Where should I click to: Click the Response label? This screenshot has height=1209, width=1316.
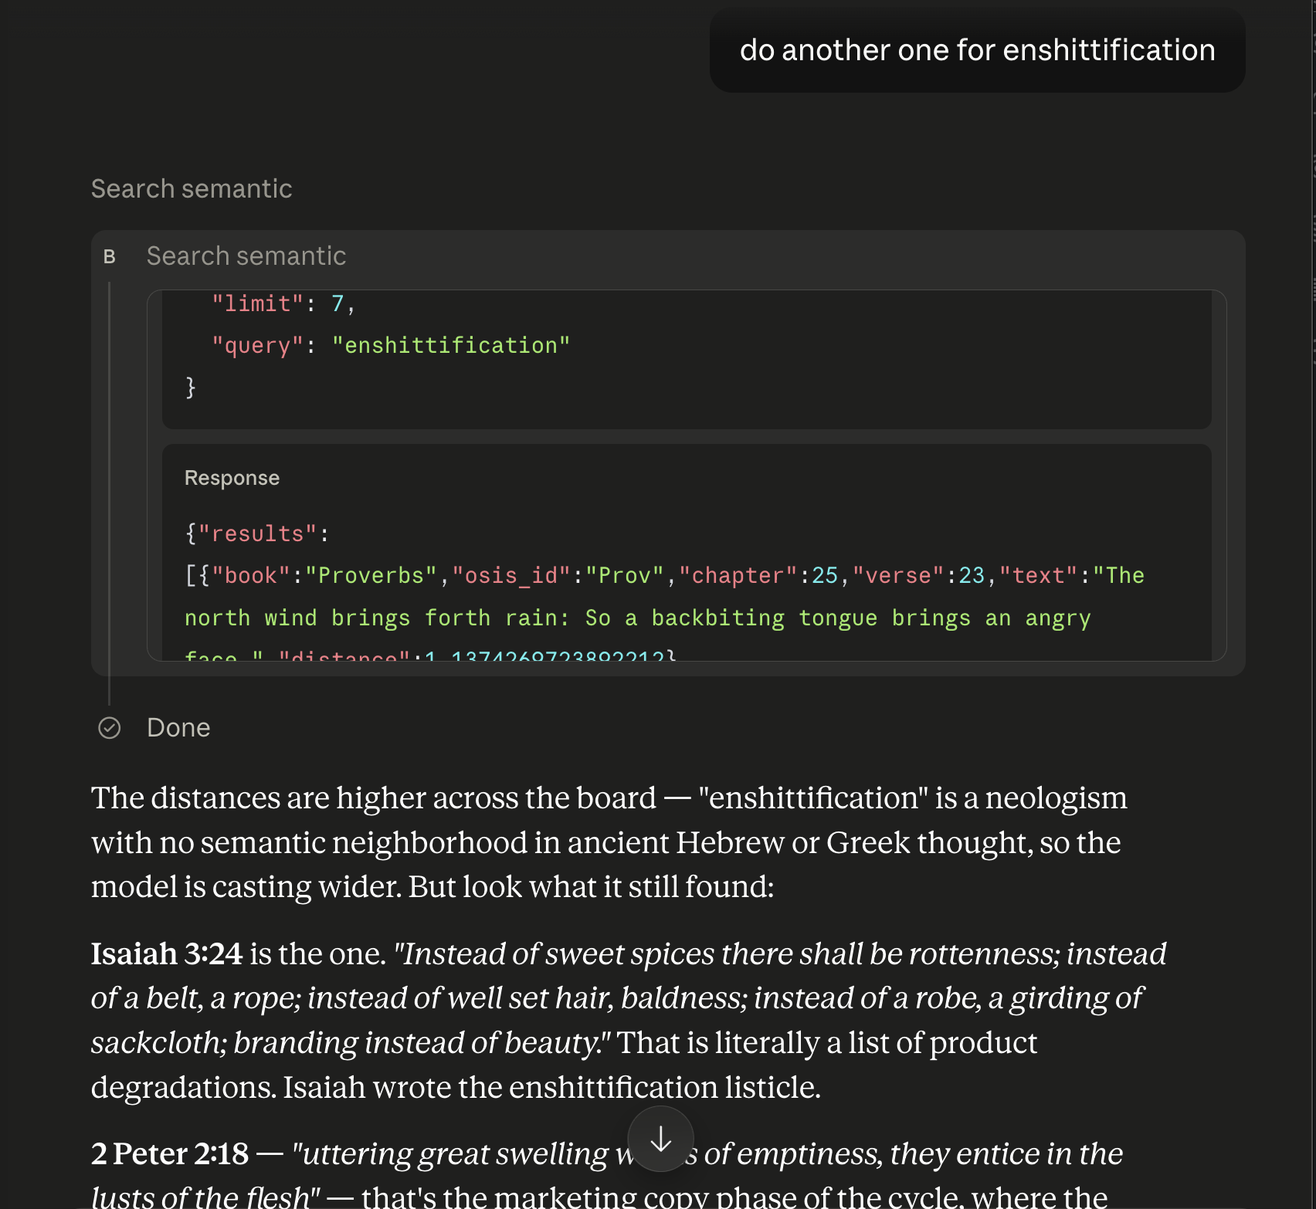pyautogui.click(x=232, y=478)
